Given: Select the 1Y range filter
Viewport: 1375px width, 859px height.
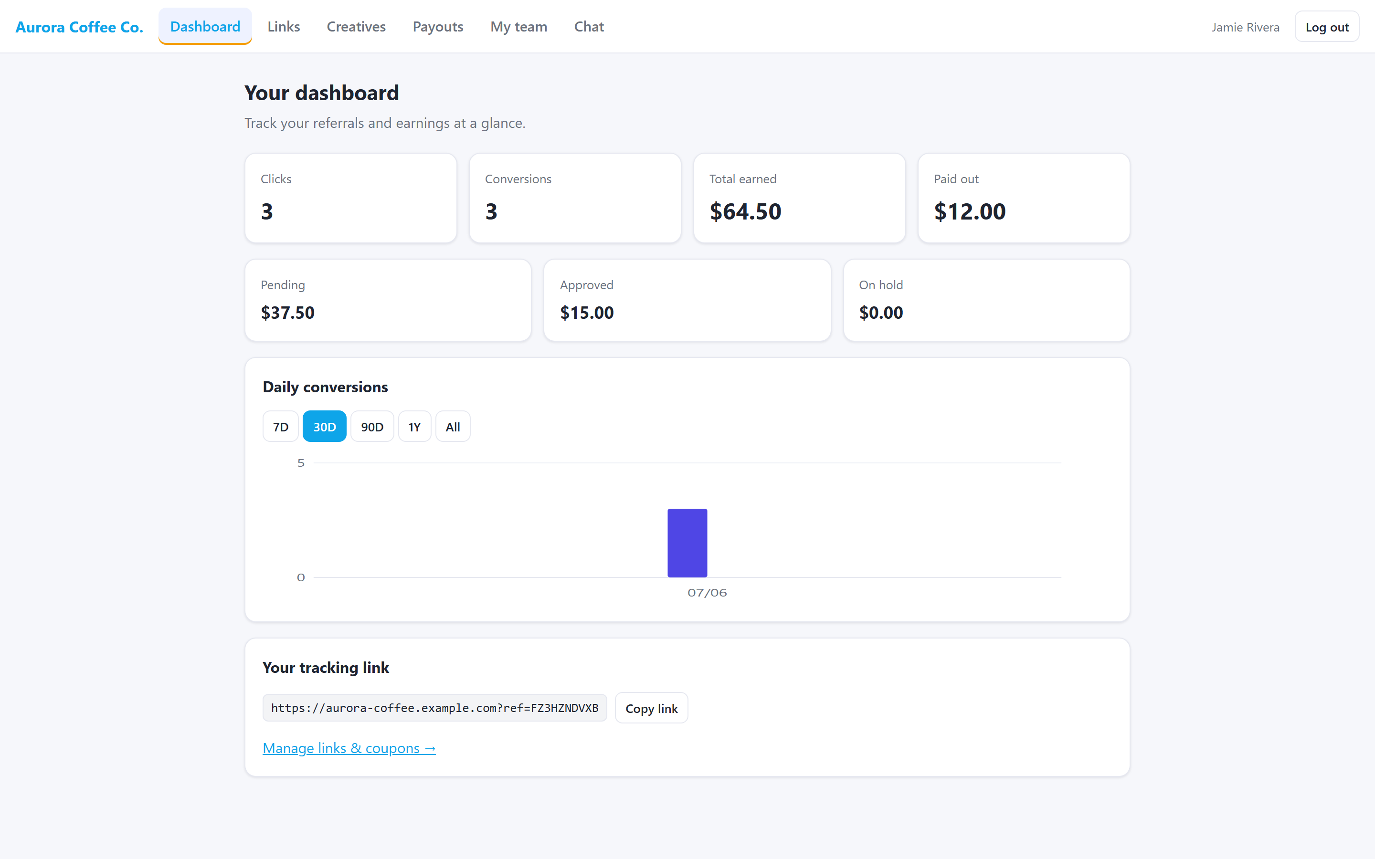Looking at the screenshot, I should coord(415,426).
